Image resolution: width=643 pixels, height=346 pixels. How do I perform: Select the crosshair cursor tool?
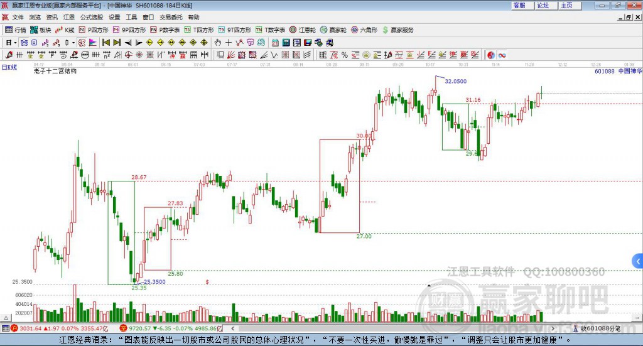(x=229, y=43)
